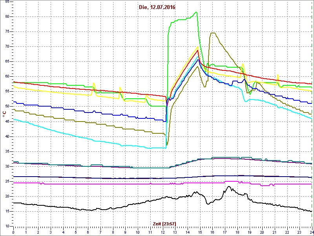Click hour 18 on the time axis

coord(237,232)
